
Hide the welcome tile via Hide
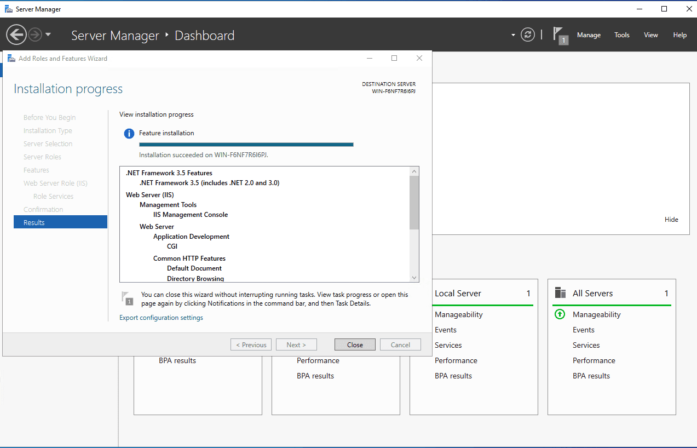[x=671, y=220]
